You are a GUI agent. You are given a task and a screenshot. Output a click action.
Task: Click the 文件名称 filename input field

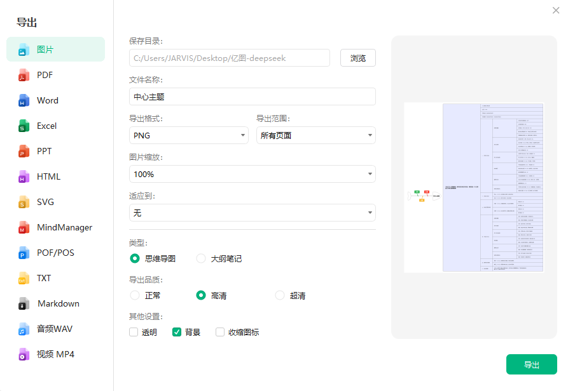tap(253, 96)
